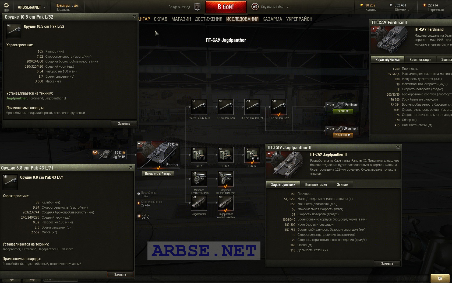
Task: Select 8,8 cm Pak L/56 gun module
Action: (x=225, y=107)
